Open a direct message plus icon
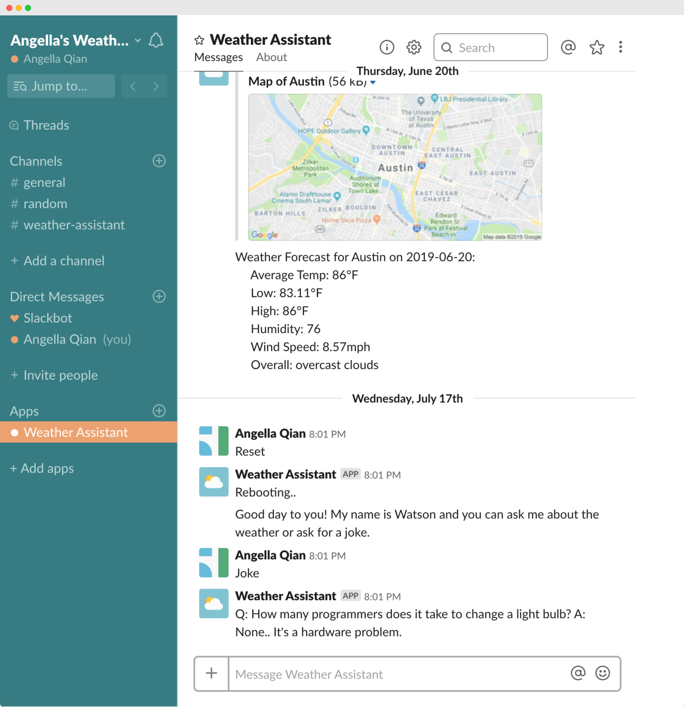The image size is (684, 707). point(159,296)
